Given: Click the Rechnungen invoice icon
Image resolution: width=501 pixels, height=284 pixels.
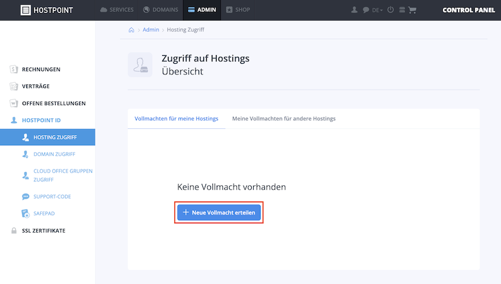Looking at the screenshot, I should (14, 69).
